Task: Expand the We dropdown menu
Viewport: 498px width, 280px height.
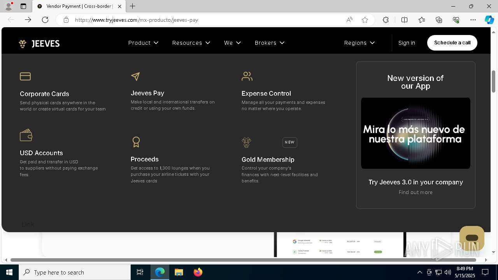Action: point(232,43)
